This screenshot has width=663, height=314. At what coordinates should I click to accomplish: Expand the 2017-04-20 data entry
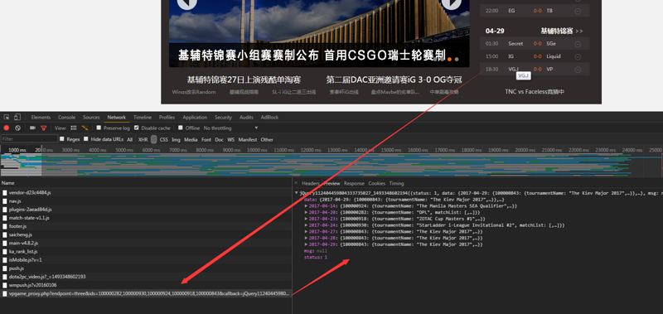(x=306, y=213)
